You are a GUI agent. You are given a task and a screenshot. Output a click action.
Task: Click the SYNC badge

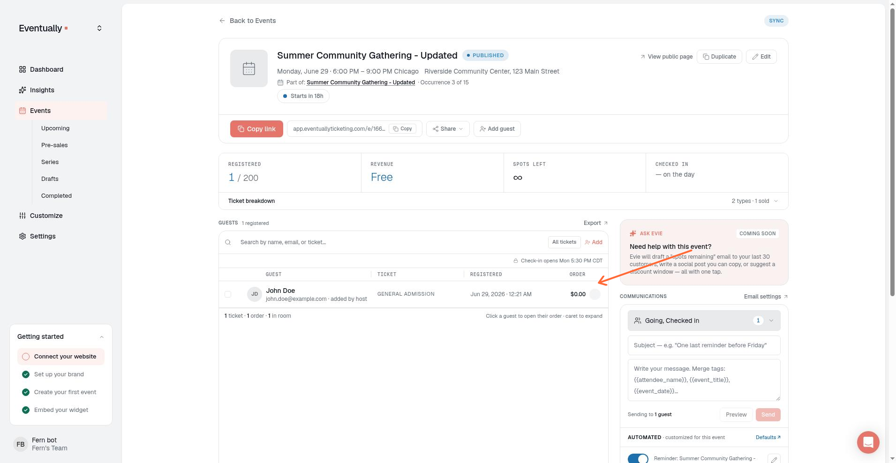[x=776, y=21]
